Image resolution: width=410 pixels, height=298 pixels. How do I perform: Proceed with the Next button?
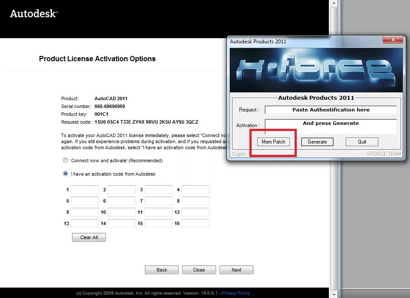pyautogui.click(x=236, y=270)
